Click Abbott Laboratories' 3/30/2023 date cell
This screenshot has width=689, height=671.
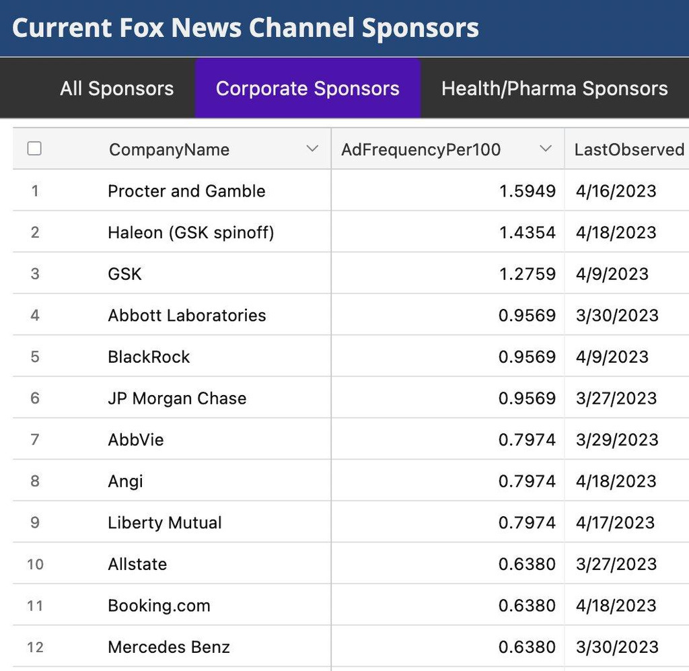click(x=617, y=316)
